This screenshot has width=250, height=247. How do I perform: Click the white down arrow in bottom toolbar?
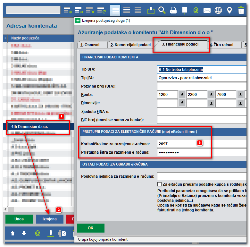click(24, 233)
